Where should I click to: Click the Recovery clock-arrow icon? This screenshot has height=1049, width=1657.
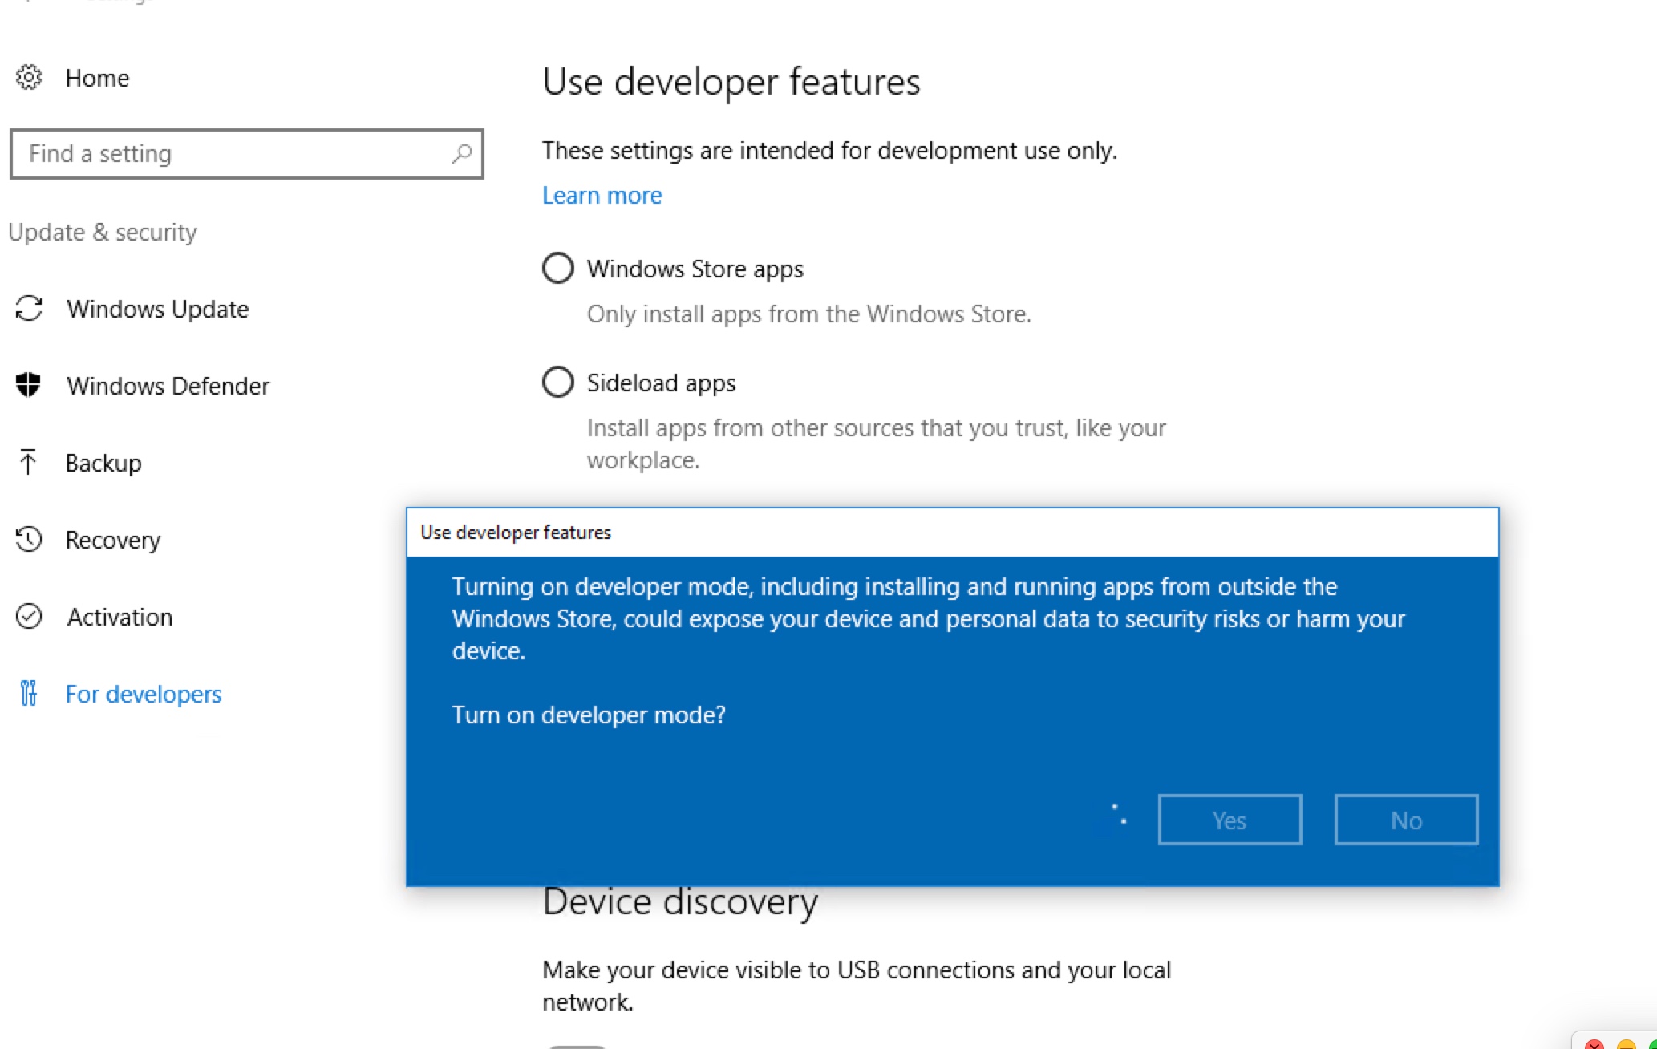coord(29,539)
